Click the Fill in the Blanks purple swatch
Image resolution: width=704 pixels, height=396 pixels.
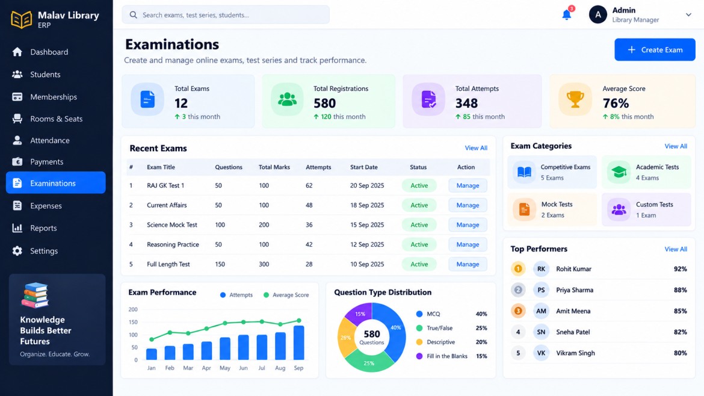[x=419, y=356]
